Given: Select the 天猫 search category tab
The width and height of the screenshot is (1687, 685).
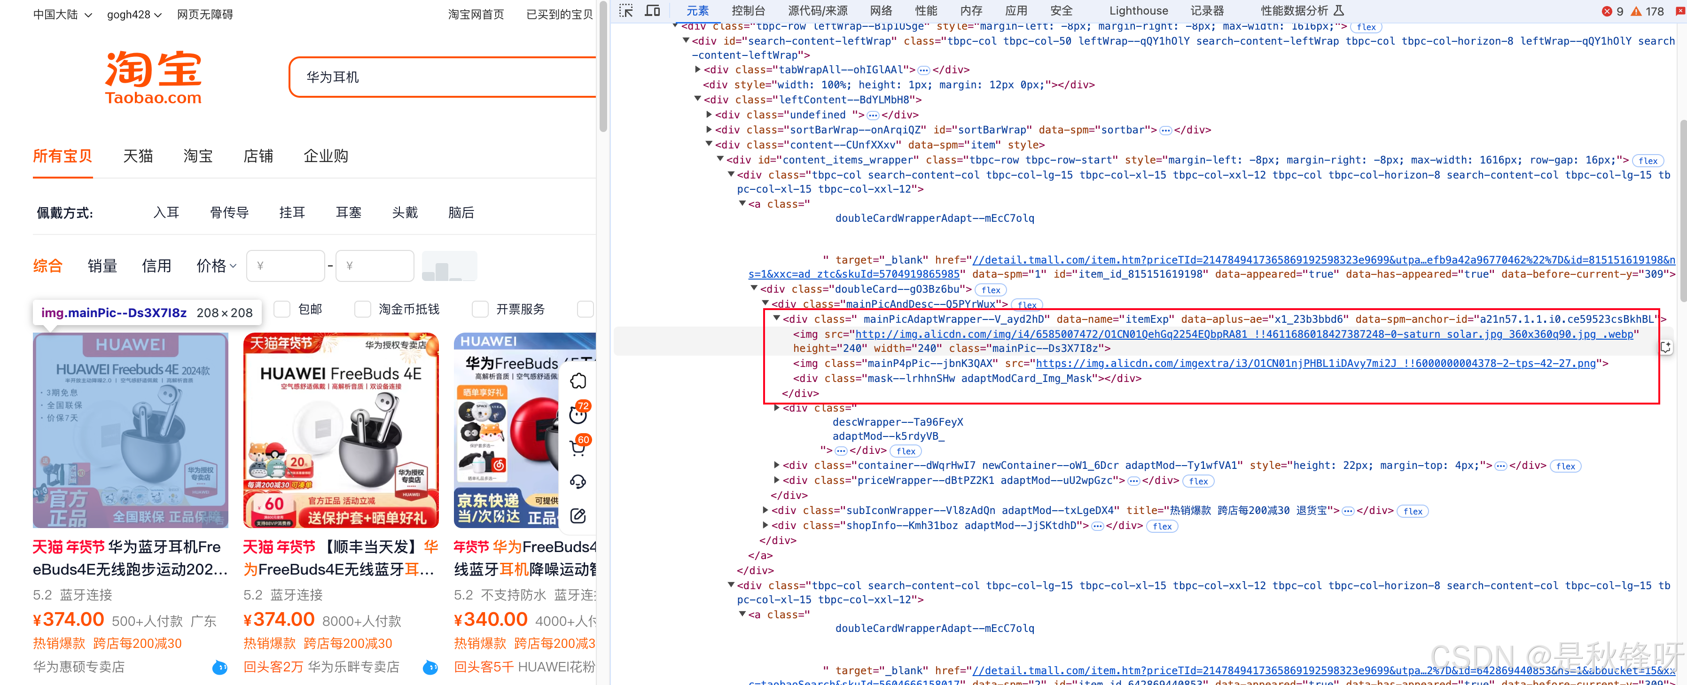Looking at the screenshot, I should point(138,156).
